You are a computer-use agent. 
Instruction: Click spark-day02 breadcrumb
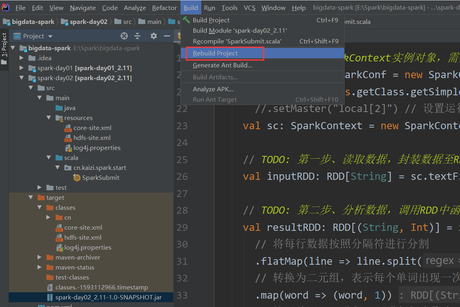(85, 22)
